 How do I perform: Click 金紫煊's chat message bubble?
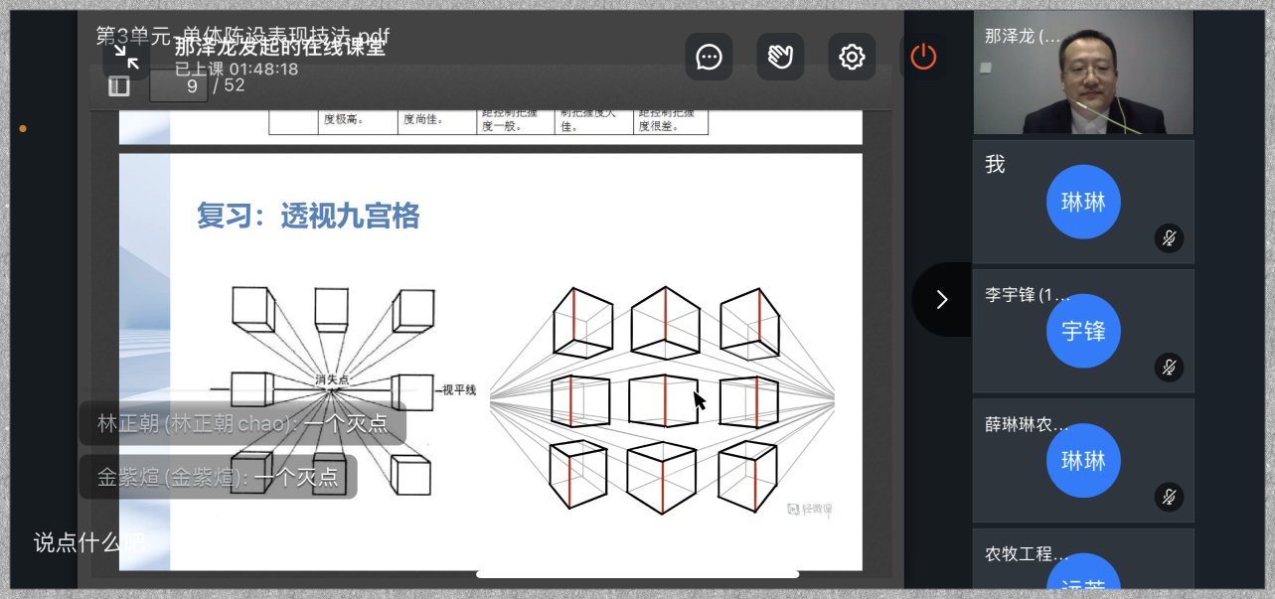pyautogui.click(x=217, y=478)
